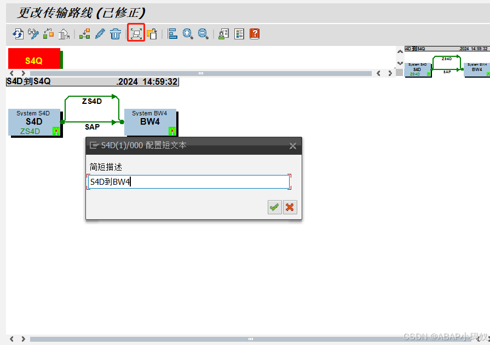
Task: Click the legend list icon in toolbar
Action: 239,34
